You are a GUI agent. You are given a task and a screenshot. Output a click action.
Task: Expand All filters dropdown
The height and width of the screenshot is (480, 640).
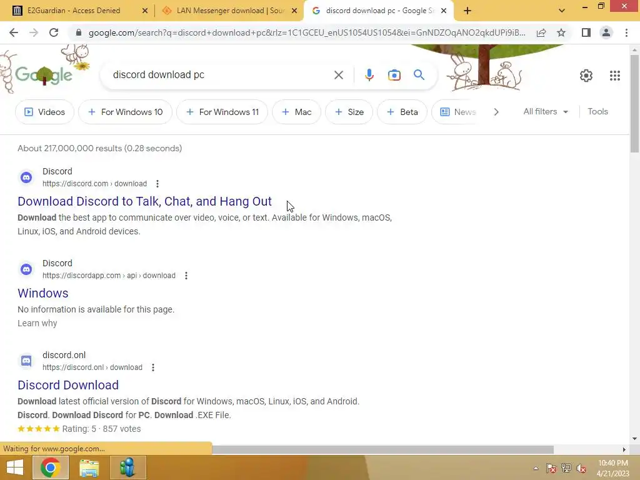pos(546,112)
